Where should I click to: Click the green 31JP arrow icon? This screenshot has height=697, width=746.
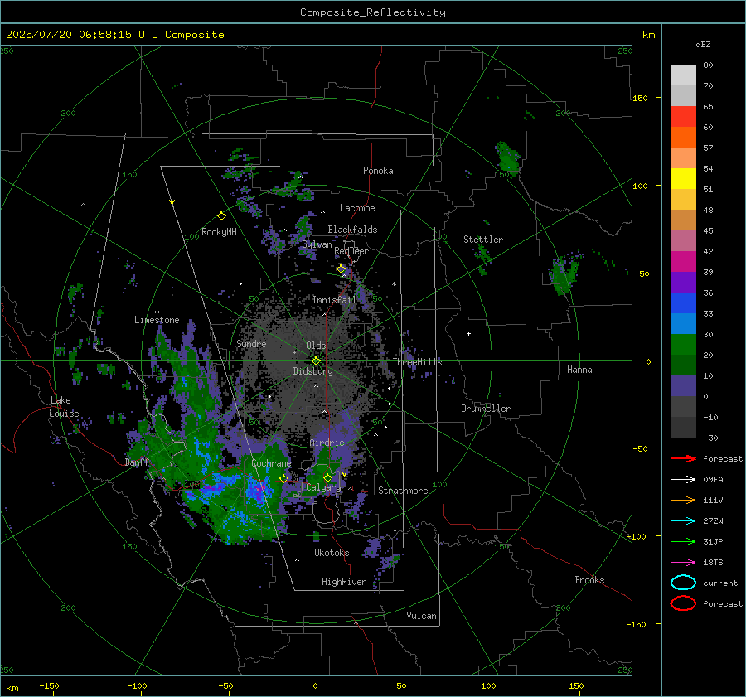point(683,541)
